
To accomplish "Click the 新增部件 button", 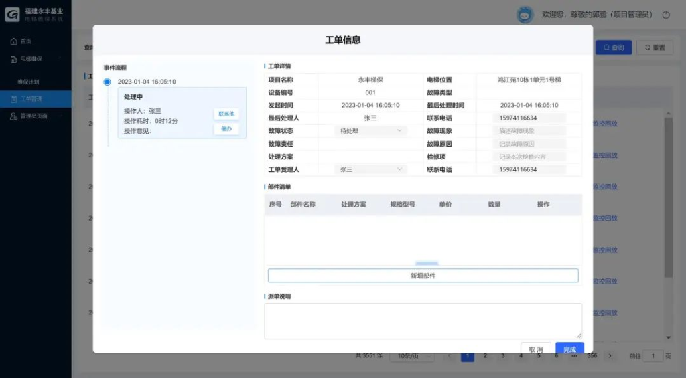I will 423,276.
